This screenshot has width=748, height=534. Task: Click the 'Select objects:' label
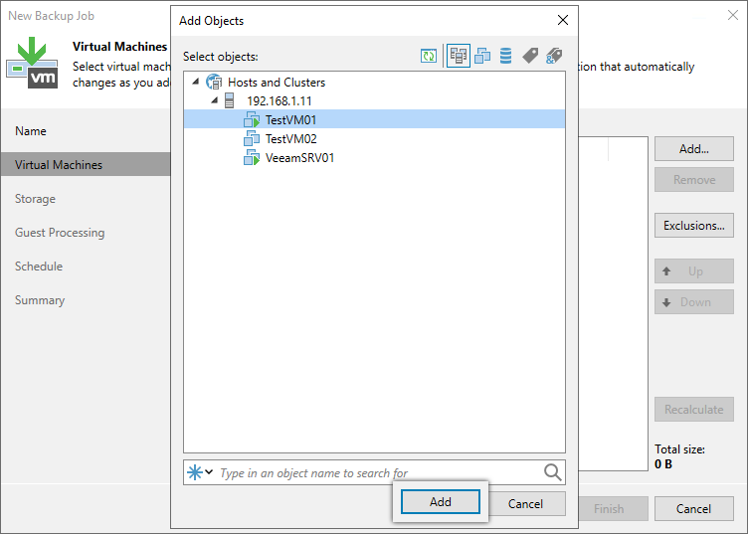(221, 57)
